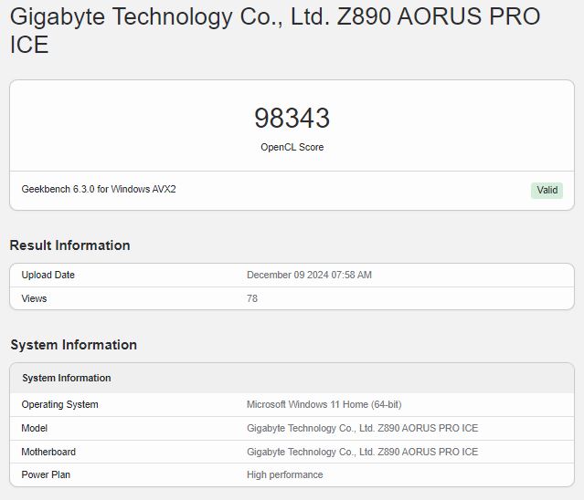Click the Model row label
This screenshot has height=500, width=584.
34,428
